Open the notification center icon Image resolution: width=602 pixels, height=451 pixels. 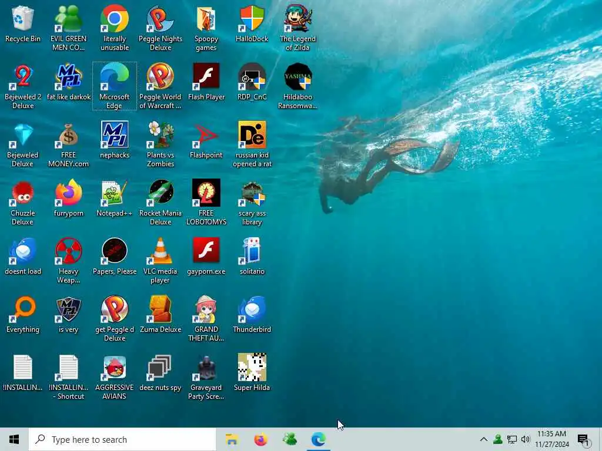tap(583, 439)
